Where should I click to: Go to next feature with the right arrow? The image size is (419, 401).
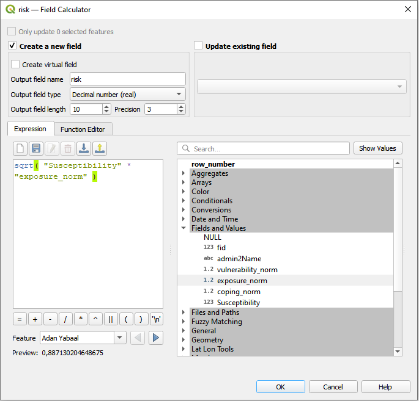point(156,338)
